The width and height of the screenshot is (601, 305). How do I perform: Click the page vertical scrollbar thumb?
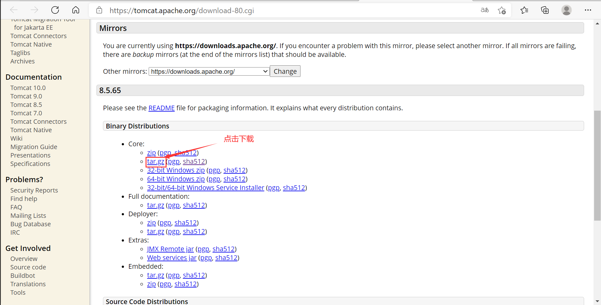point(597,166)
